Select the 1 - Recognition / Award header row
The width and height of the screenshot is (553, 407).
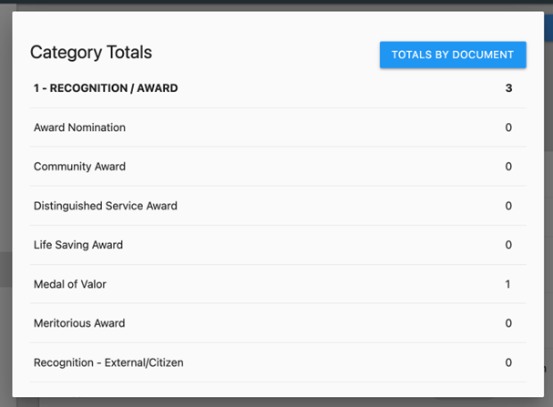pos(106,88)
